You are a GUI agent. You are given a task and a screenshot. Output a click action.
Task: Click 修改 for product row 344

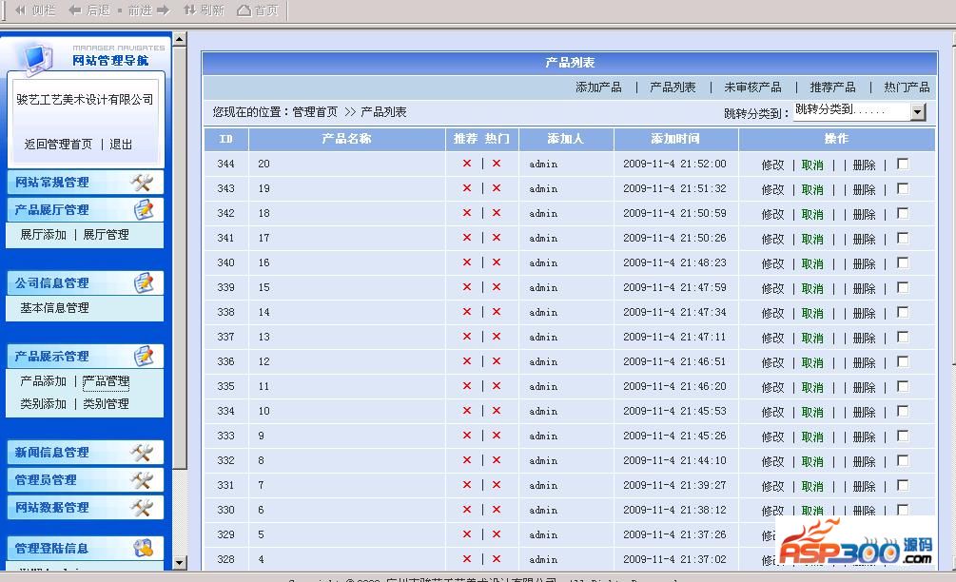pos(772,165)
